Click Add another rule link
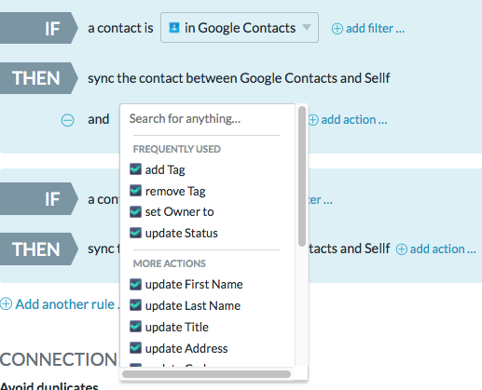 point(65,304)
